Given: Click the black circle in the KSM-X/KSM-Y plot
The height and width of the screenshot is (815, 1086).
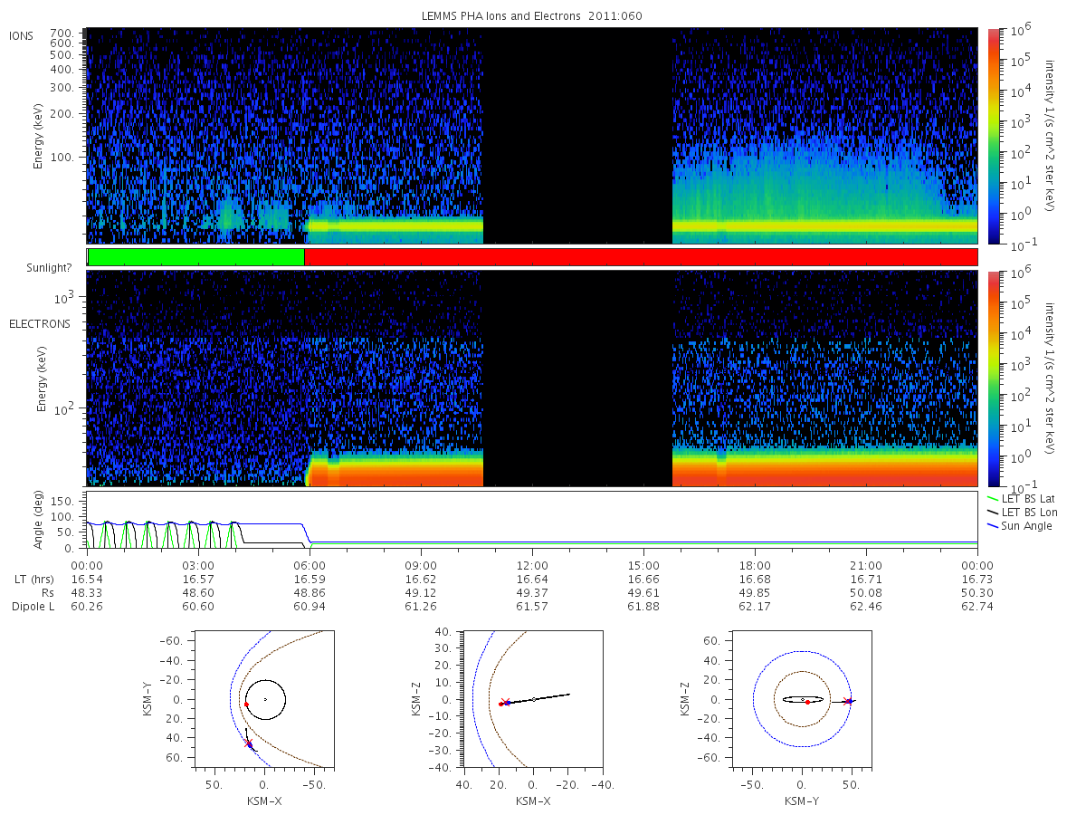Looking at the screenshot, I should point(265,700).
